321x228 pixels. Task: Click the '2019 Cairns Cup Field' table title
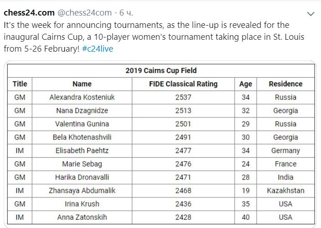(161, 70)
